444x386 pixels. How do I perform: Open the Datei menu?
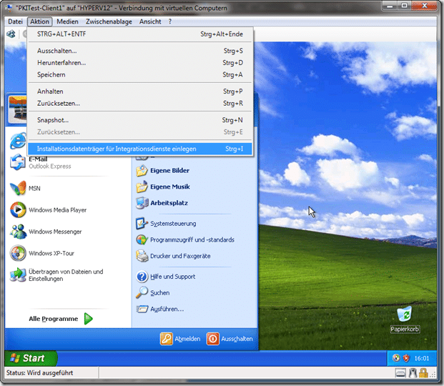coord(15,21)
